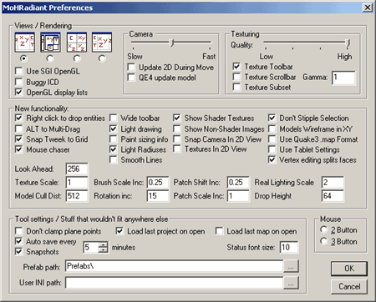Click the Drop Height field
Viewport: 376px width, 302px height.
click(333, 196)
